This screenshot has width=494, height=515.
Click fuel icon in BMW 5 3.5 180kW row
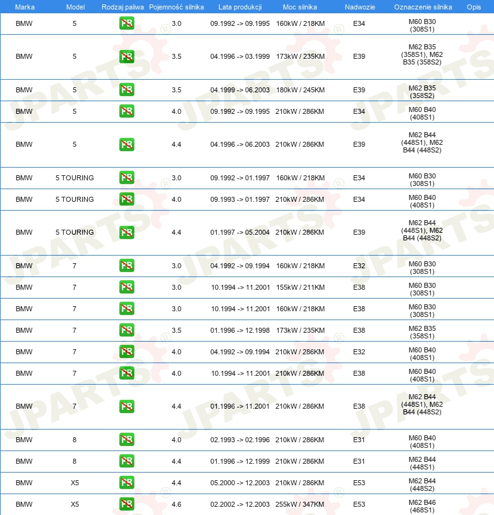tap(126, 89)
